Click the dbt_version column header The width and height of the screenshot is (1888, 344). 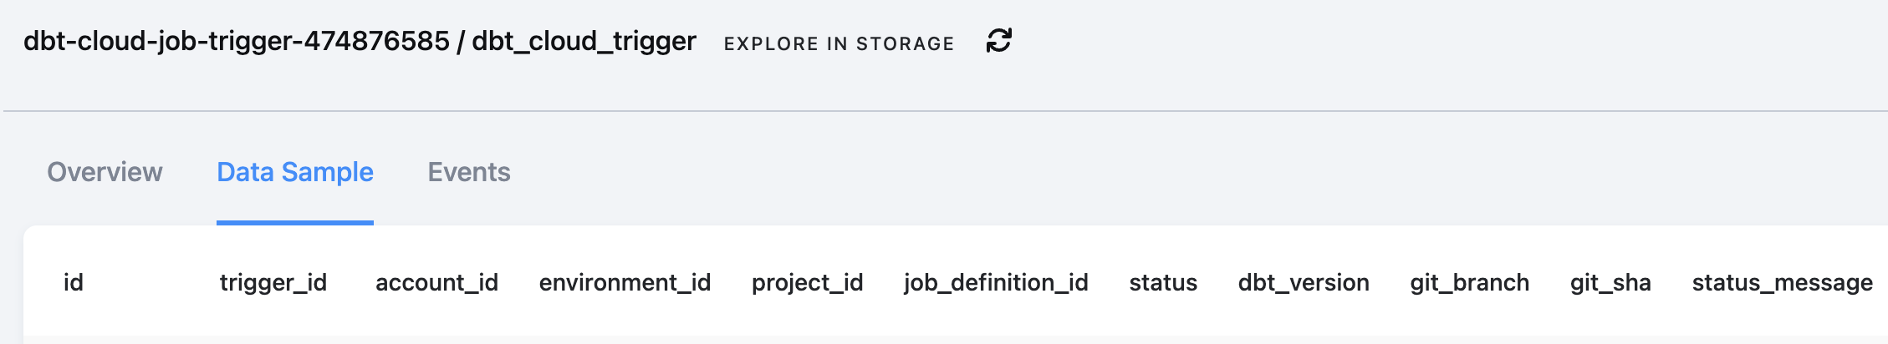[1304, 283]
